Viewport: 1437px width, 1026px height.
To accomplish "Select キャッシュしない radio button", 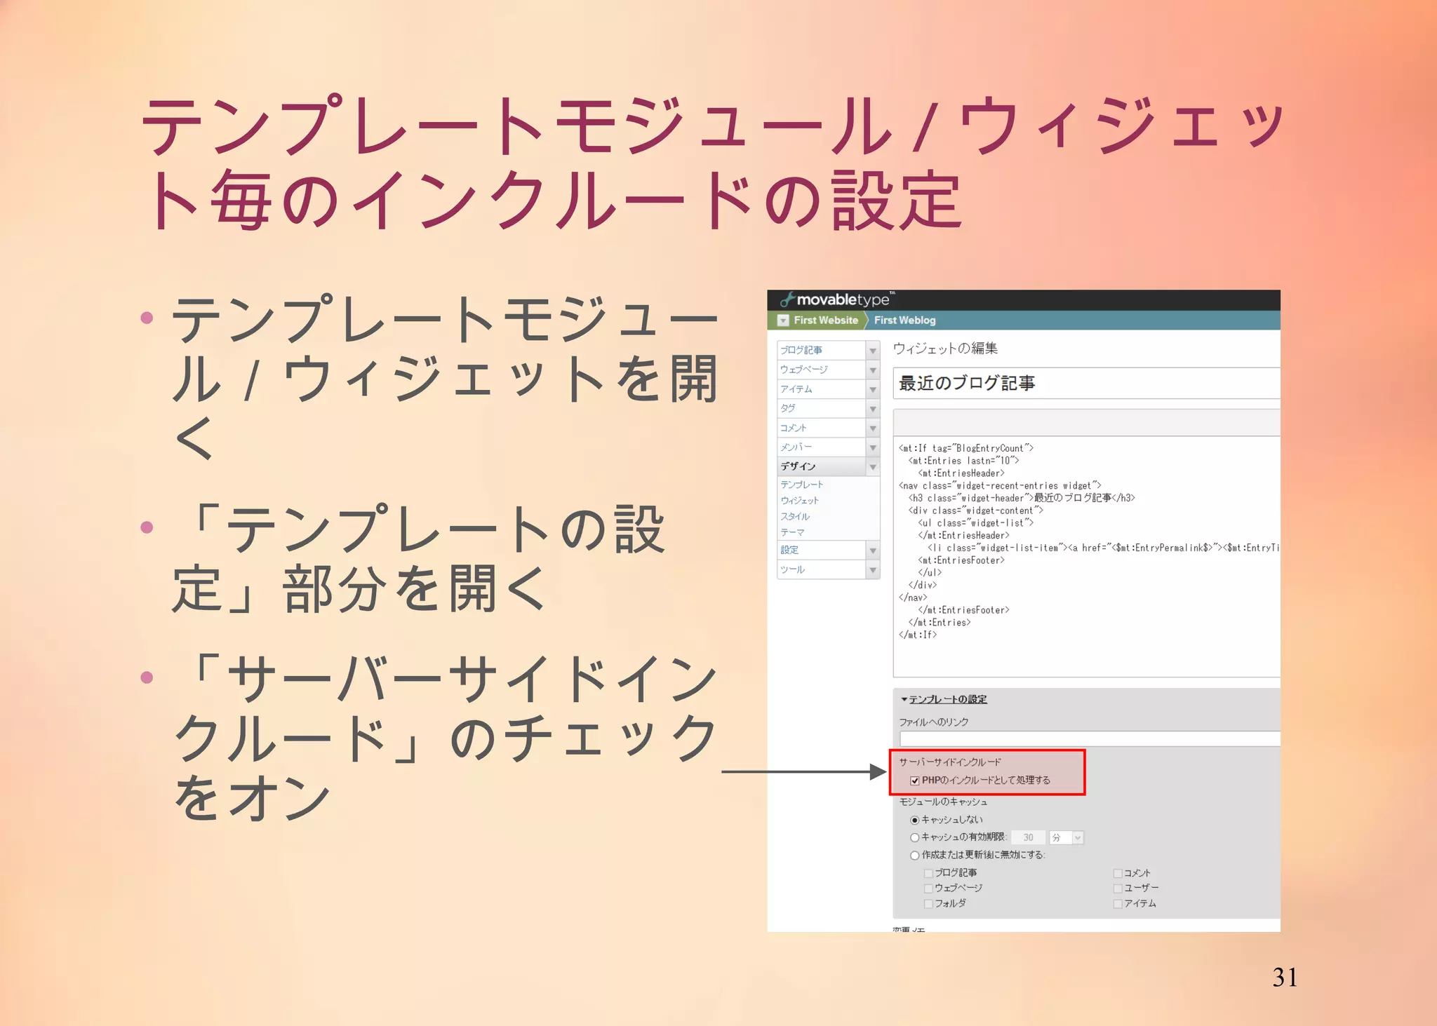I will coord(915,820).
